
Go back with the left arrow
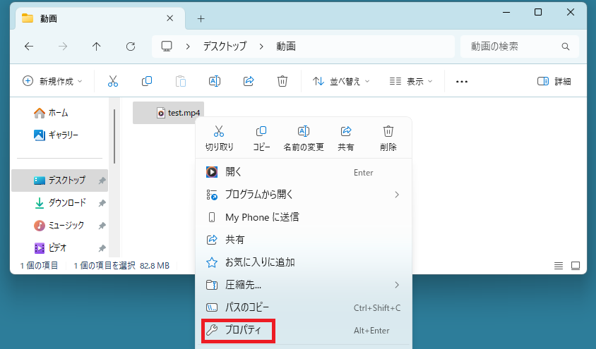click(x=29, y=47)
